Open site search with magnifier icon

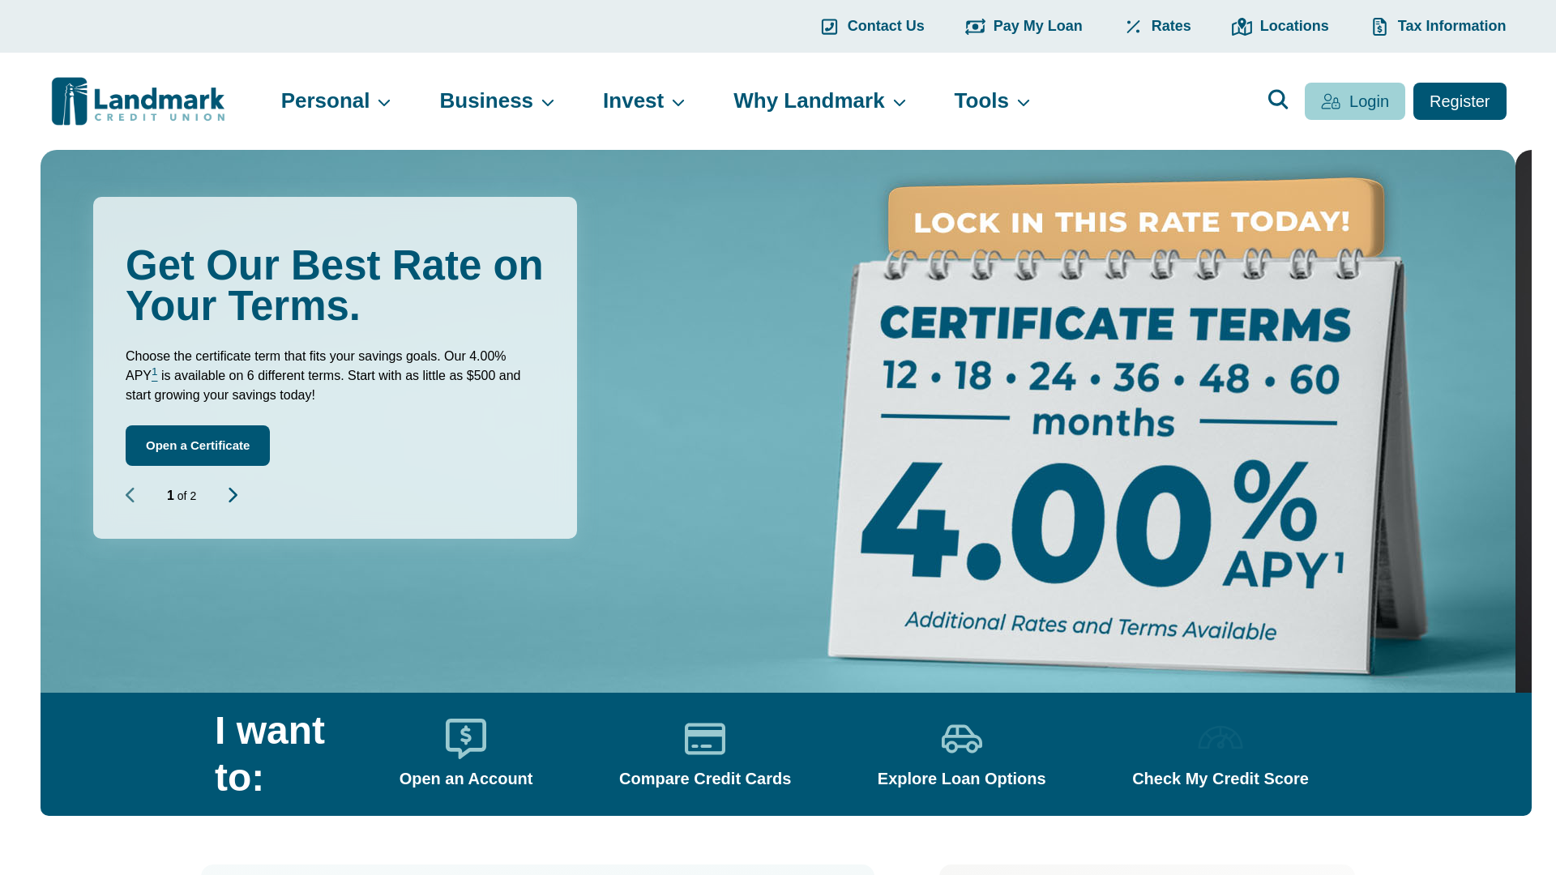click(1278, 100)
